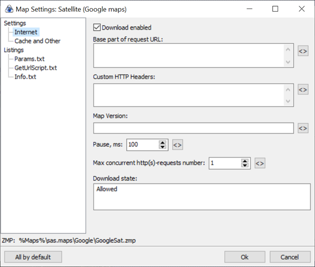Click the reset icon beside Max concurrent requests
The height and width of the screenshot is (267, 315).
[x=259, y=163]
